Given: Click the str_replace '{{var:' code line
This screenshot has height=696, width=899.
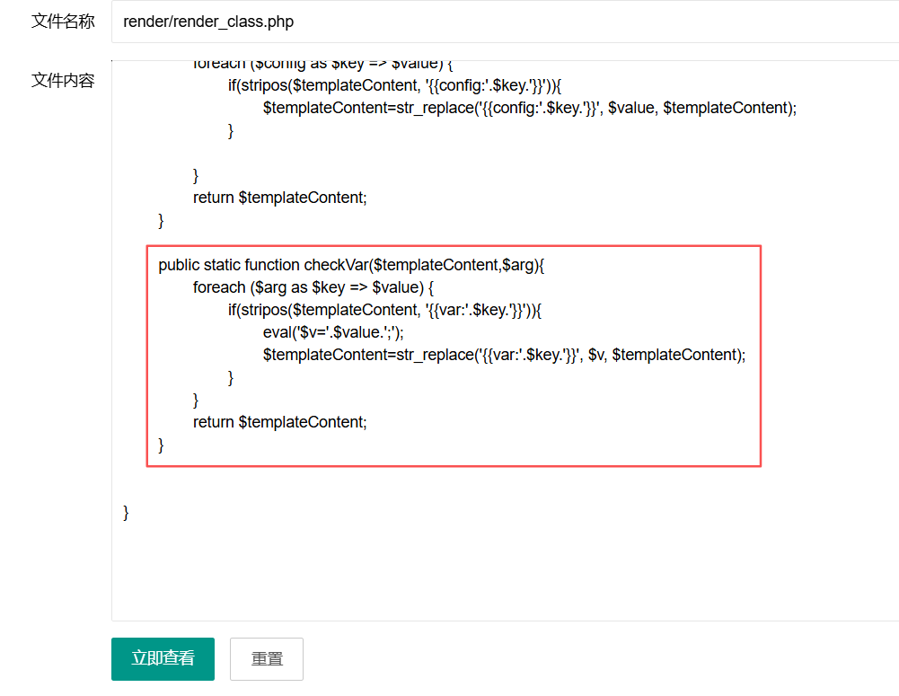Looking at the screenshot, I should click(x=504, y=355).
